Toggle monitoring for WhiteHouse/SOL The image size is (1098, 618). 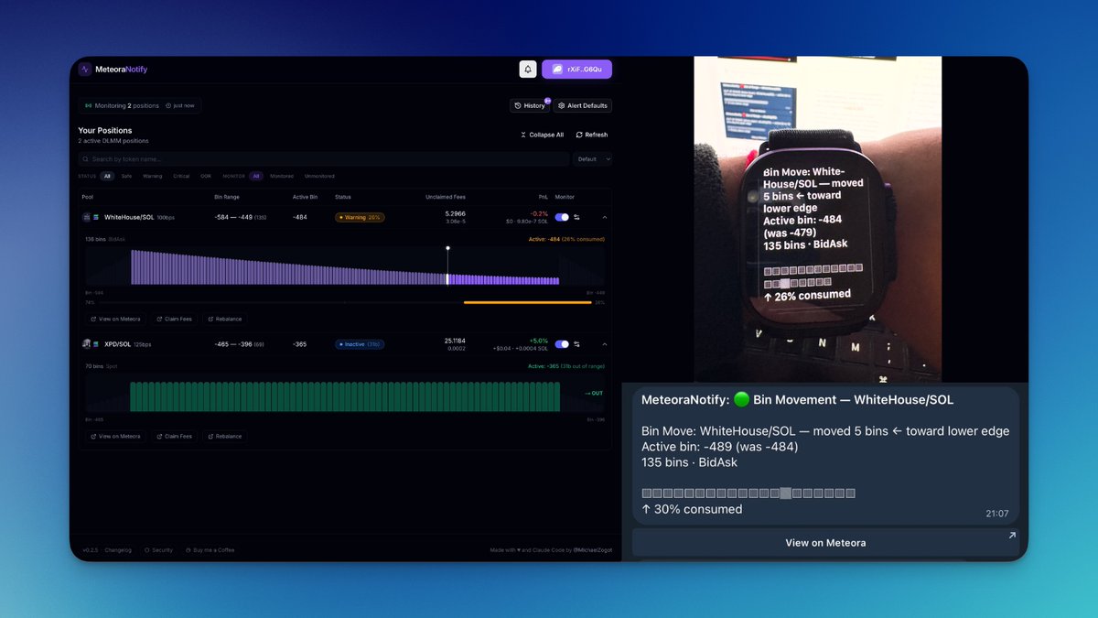tap(562, 217)
